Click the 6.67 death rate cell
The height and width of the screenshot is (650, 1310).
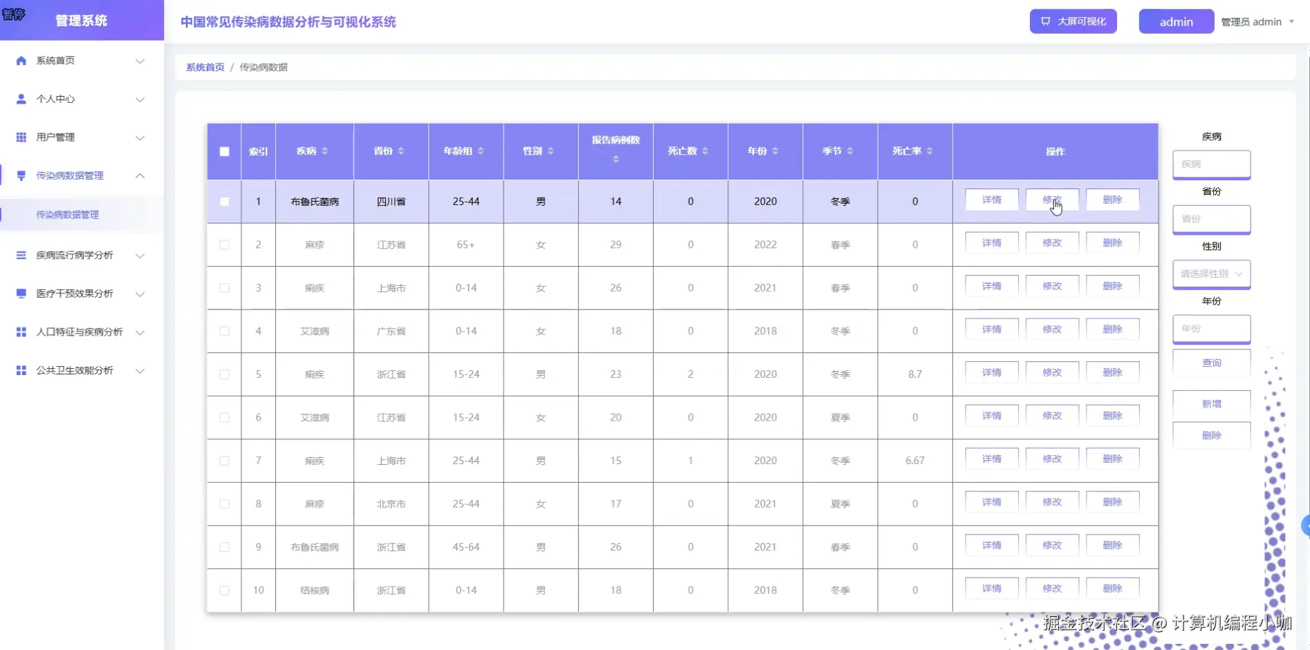[x=914, y=461]
